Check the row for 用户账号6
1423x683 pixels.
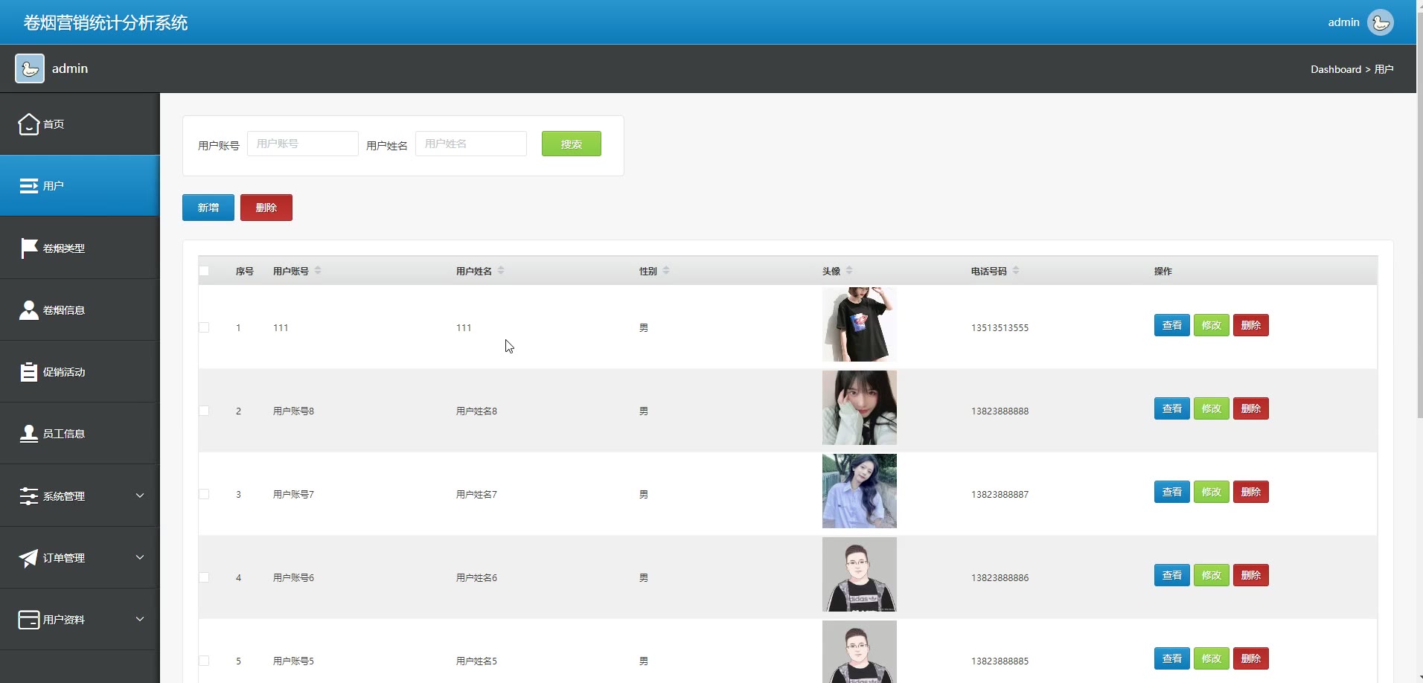click(204, 577)
